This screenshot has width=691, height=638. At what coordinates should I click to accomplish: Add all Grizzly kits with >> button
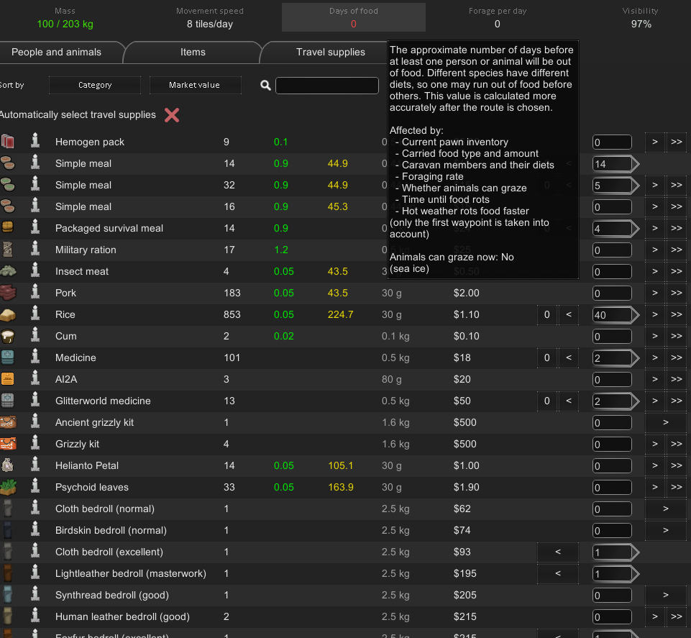677,444
